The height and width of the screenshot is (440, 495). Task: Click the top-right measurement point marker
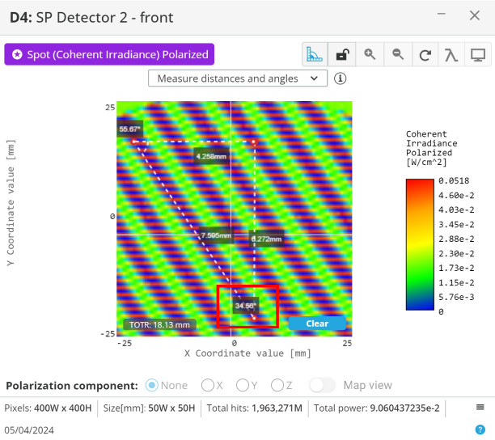point(254,142)
